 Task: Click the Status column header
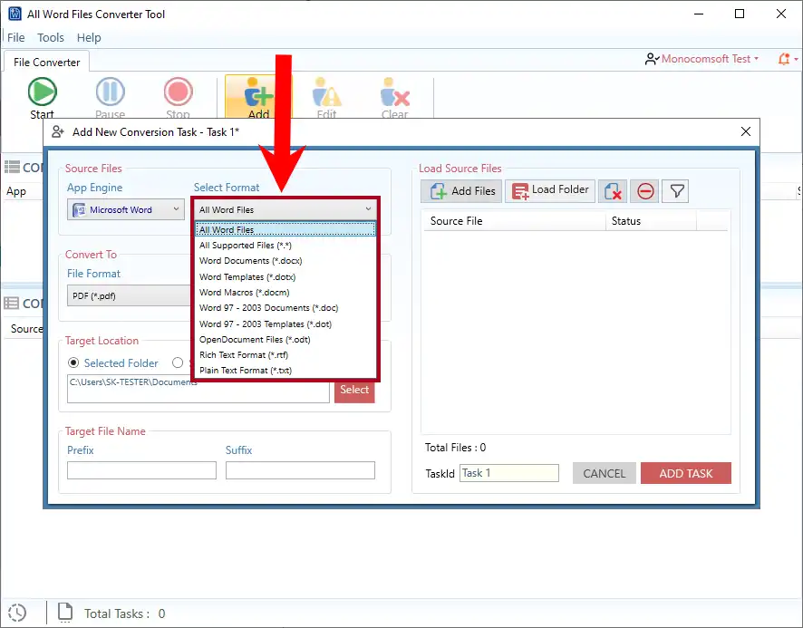coord(651,221)
